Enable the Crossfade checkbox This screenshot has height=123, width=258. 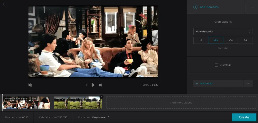coord(216,65)
